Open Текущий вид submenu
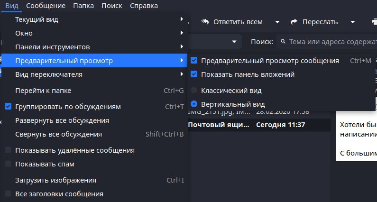Viewport: 377px width, 202px height. coord(94,19)
